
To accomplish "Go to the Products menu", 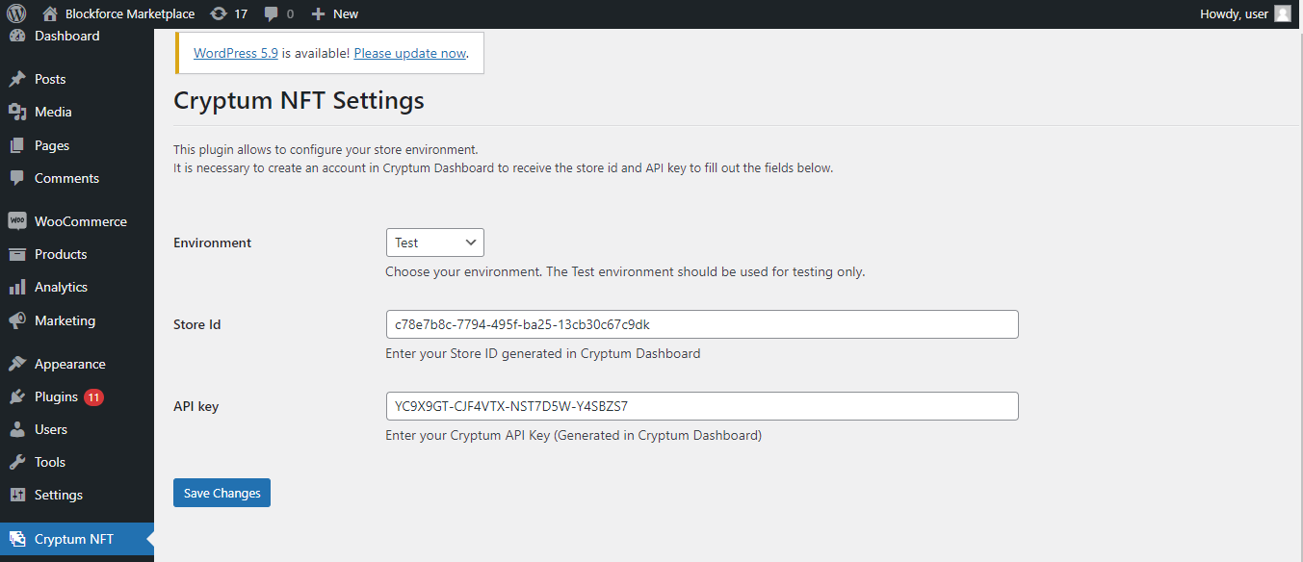I will click(x=61, y=254).
